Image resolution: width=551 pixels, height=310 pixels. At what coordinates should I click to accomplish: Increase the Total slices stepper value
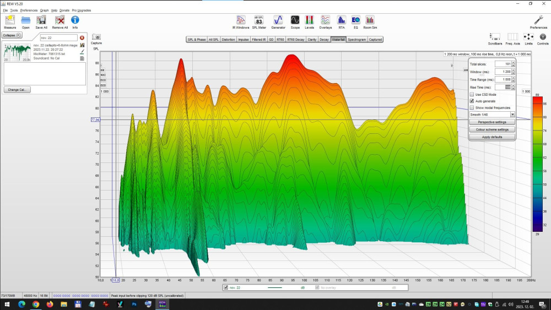click(x=514, y=63)
